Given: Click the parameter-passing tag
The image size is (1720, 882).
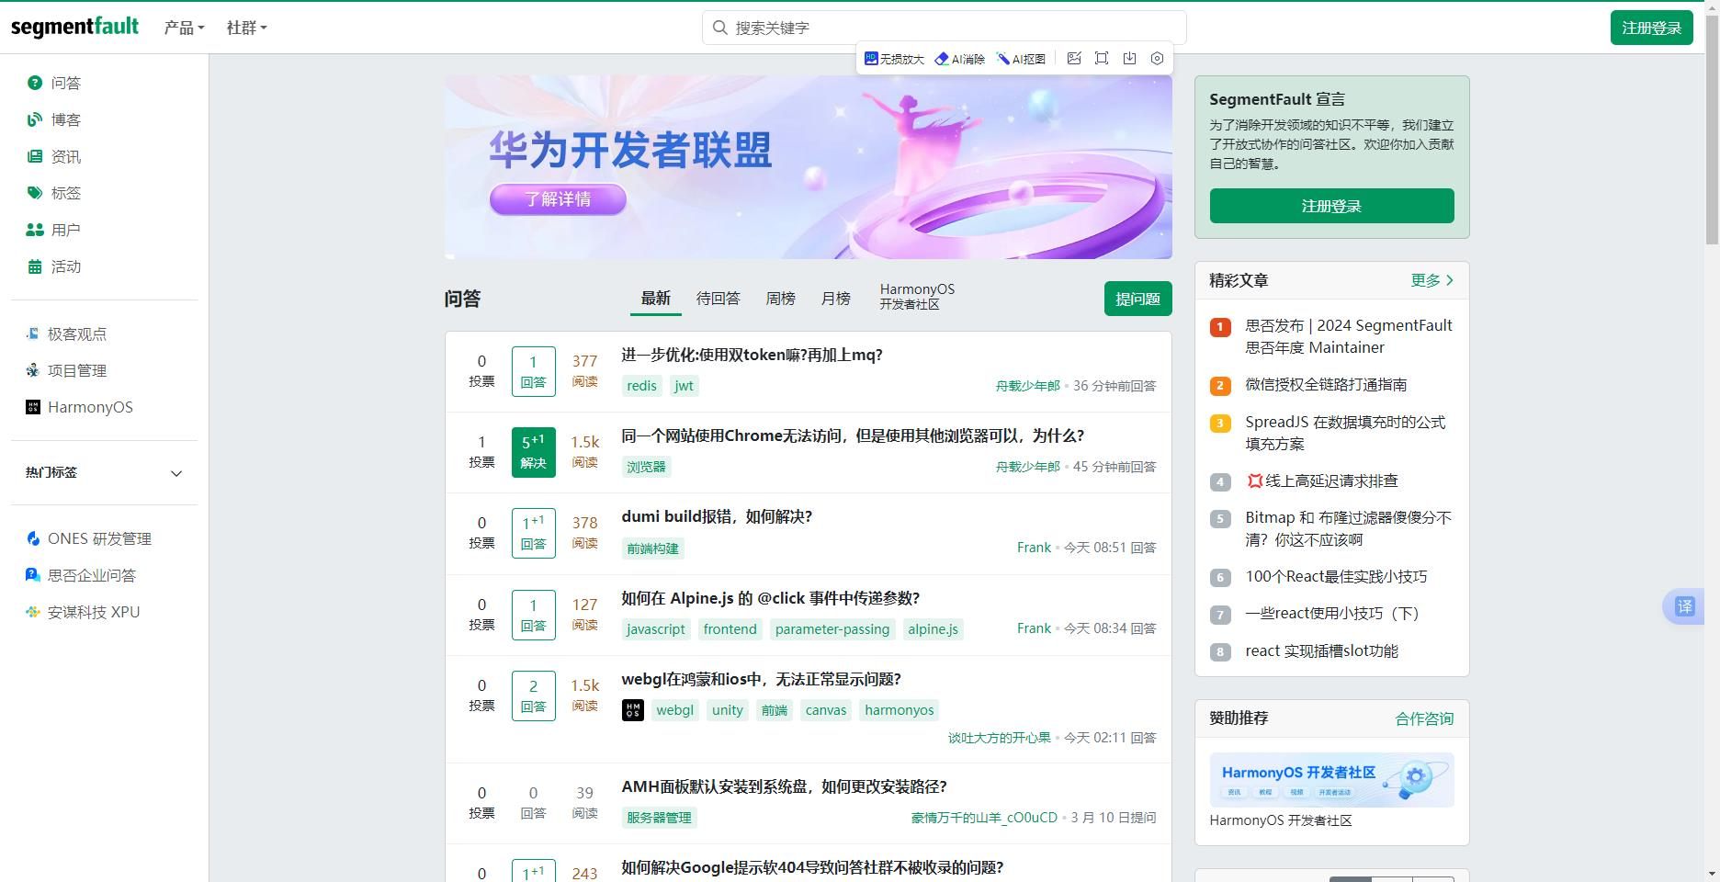Looking at the screenshot, I should 832,629.
